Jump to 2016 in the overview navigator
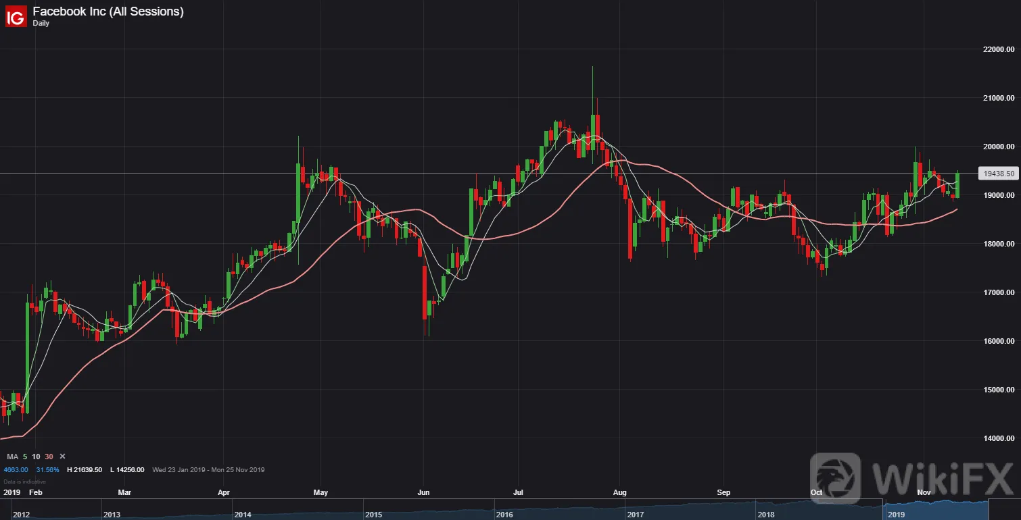Image resolution: width=1021 pixels, height=520 pixels. [x=504, y=515]
